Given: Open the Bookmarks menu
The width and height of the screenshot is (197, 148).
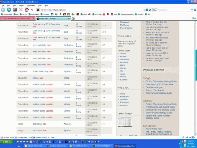Looking at the screenshot, I should [31, 6].
